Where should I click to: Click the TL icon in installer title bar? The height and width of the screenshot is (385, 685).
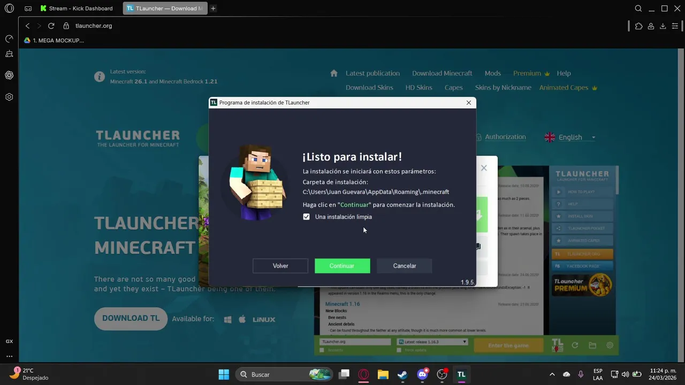click(214, 103)
